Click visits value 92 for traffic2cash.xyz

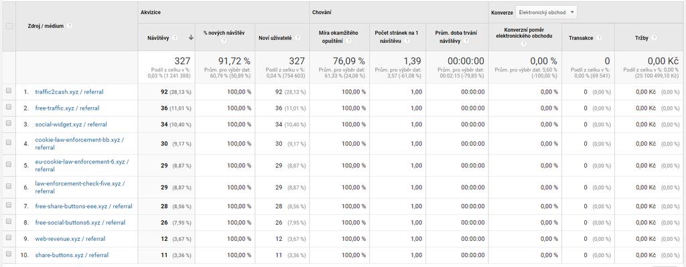164,92
